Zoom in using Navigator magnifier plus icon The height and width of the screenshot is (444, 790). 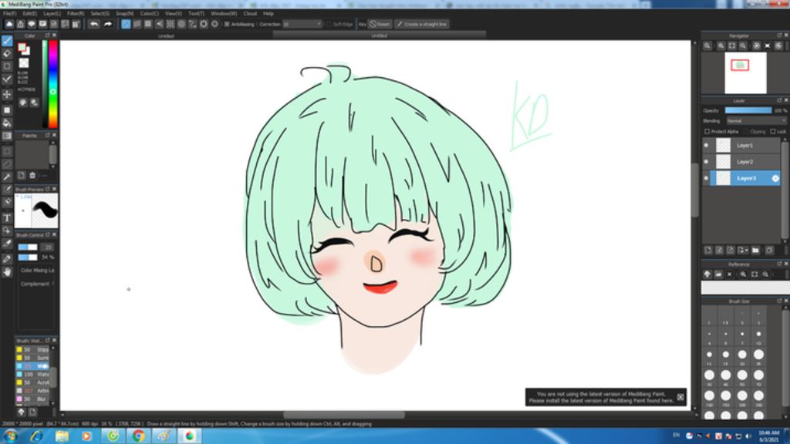721,45
